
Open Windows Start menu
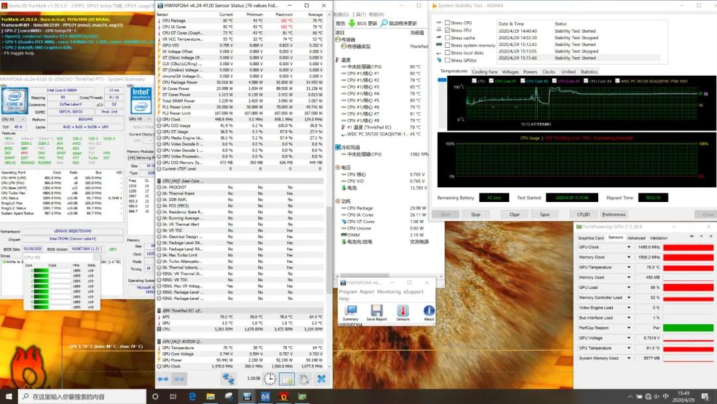click(9, 396)
